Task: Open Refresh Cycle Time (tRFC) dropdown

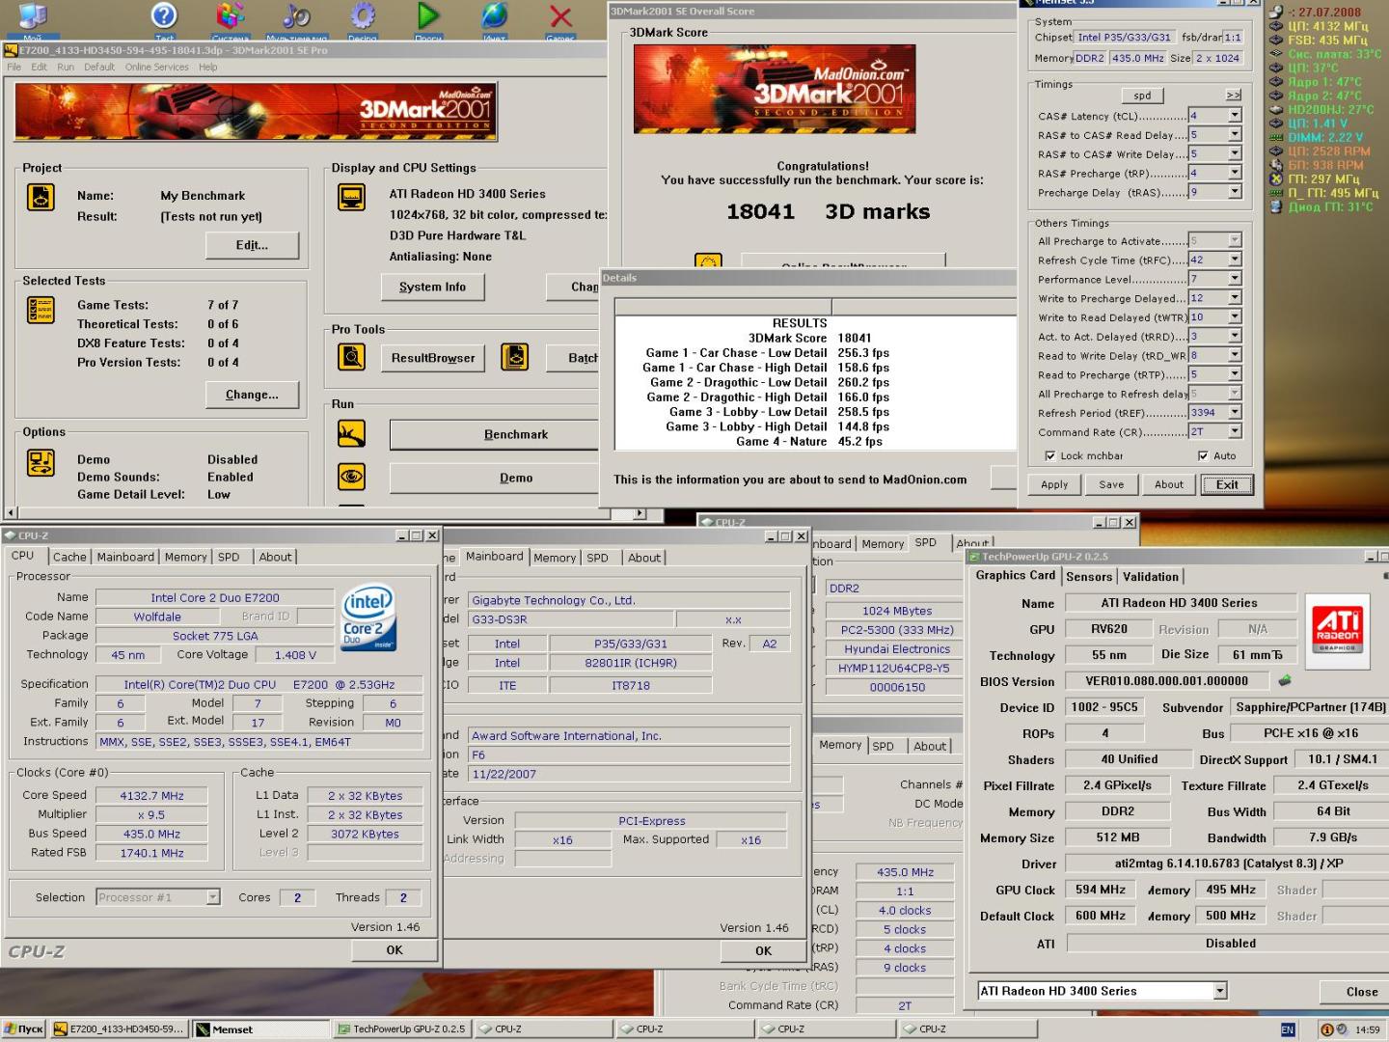Action: (x=1235, y=260)
